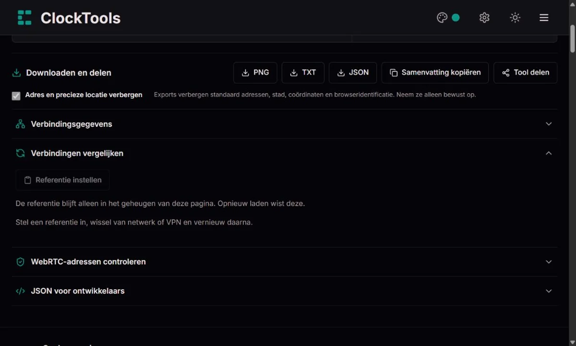Click the network icon beside Verbindingsgegevens
The image size is (576, 346).
[x=20, y=124]
